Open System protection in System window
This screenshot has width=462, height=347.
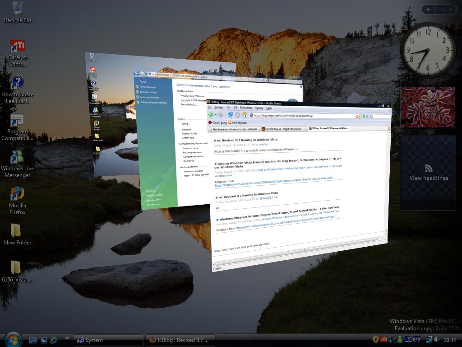coord(149,98)
